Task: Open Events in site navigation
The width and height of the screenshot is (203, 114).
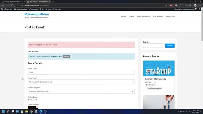Action: (x=131, y=16)
